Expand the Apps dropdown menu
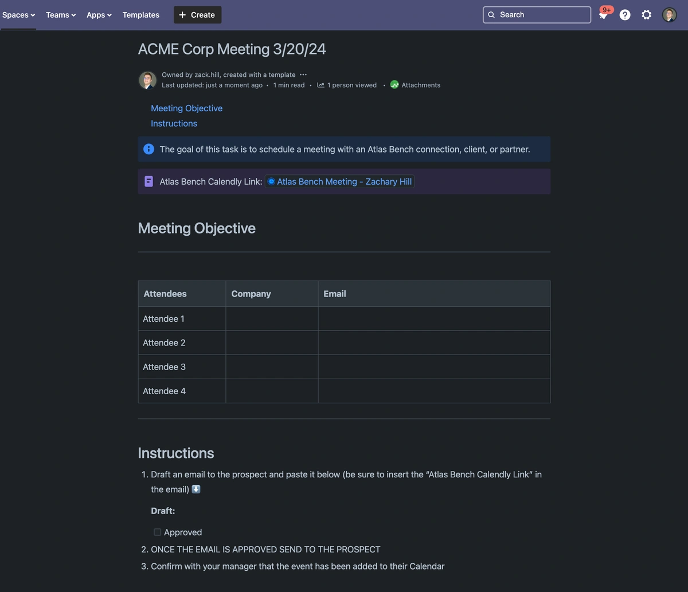 click(99, 15)
